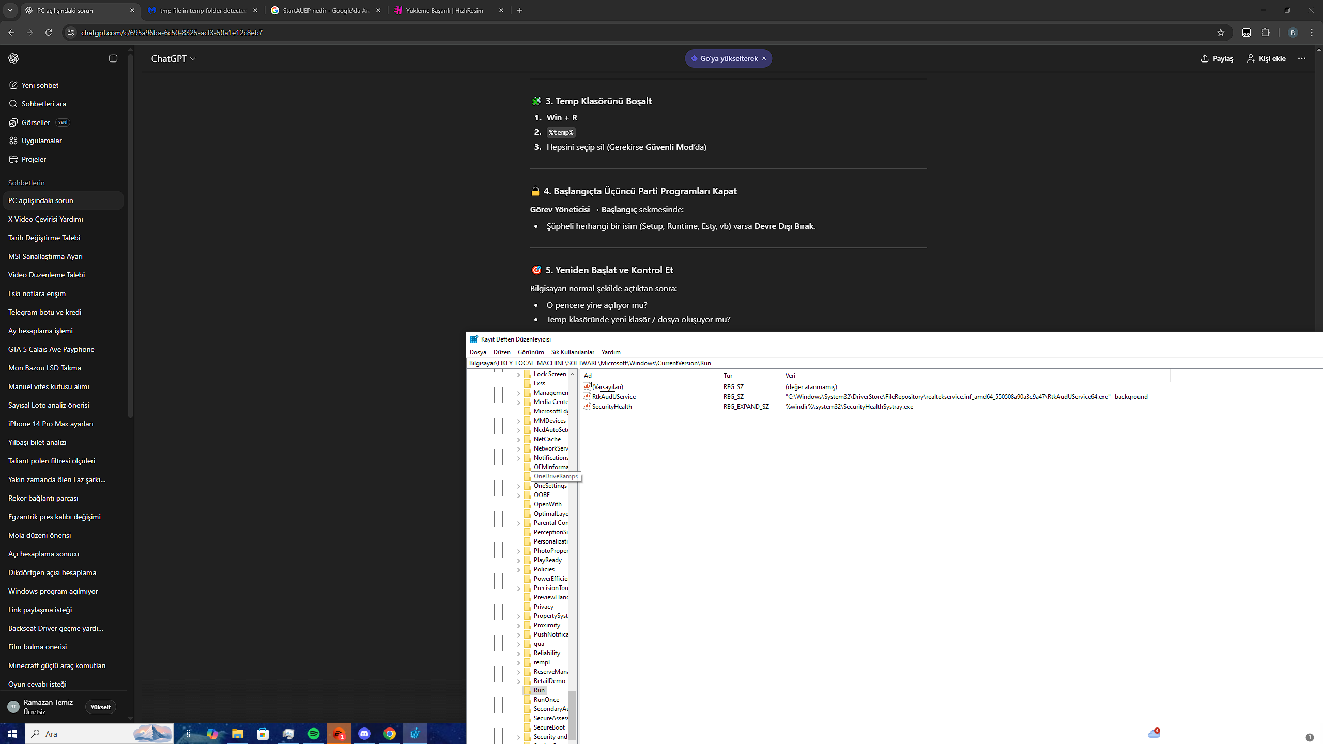Click the Chrome address bar URL
The height and width of the screenshot is (744, 1323).
pos(172,33)
